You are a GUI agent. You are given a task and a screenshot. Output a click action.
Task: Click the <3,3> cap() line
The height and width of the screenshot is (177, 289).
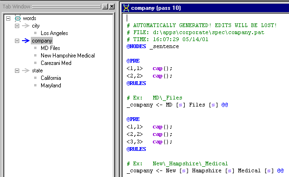pos(149,142)
